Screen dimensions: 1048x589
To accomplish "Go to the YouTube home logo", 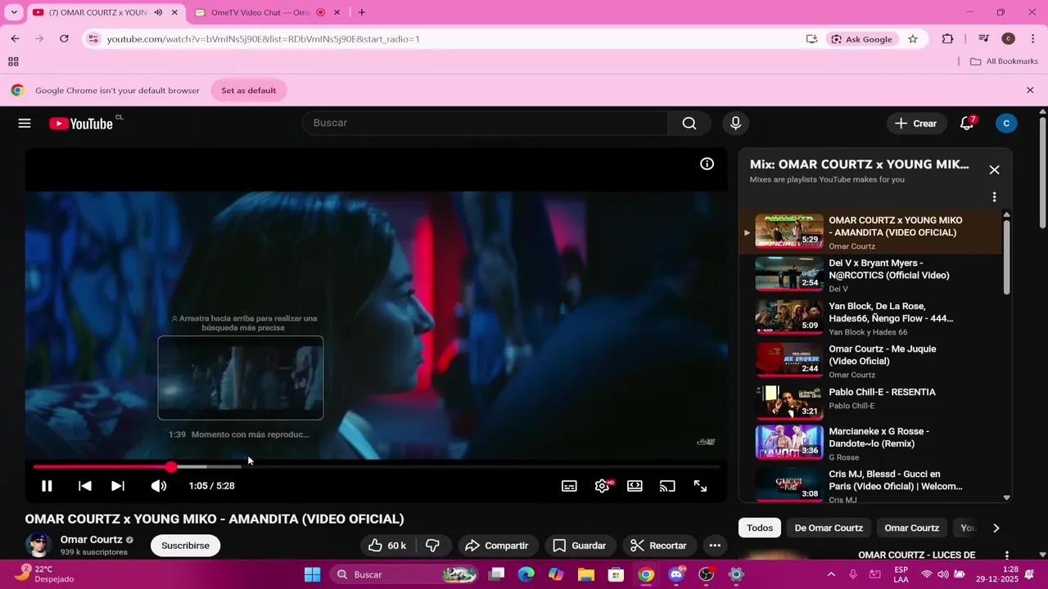I will (81, 124).
